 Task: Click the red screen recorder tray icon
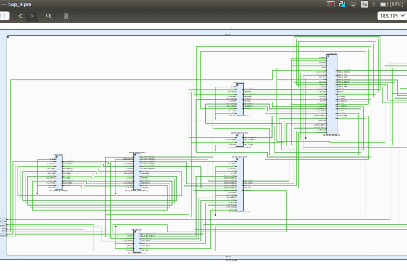pos(331,4)
